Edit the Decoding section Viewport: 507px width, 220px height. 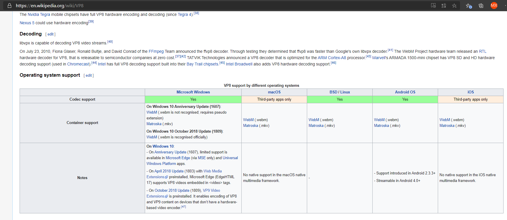coord(50,34)
